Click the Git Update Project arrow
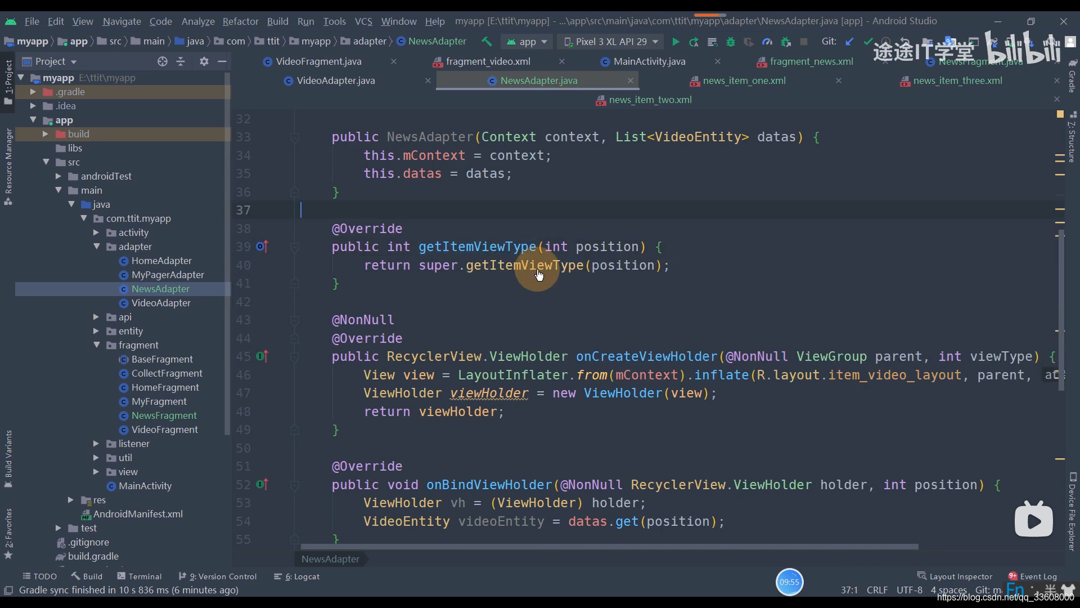The height and width of the screenshot is (608, 1080). (849, 42)
